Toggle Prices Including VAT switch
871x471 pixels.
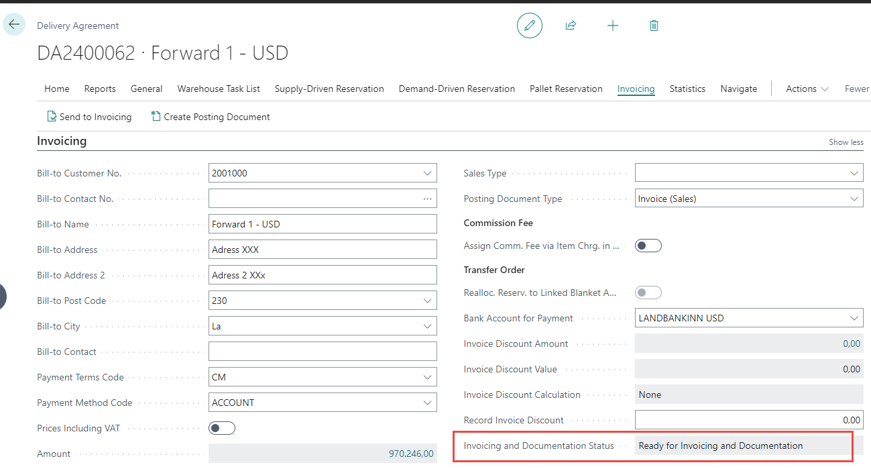click(222, 428)
